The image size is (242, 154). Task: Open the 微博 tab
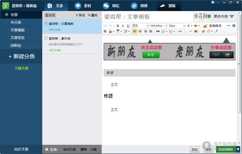(139, 6)
